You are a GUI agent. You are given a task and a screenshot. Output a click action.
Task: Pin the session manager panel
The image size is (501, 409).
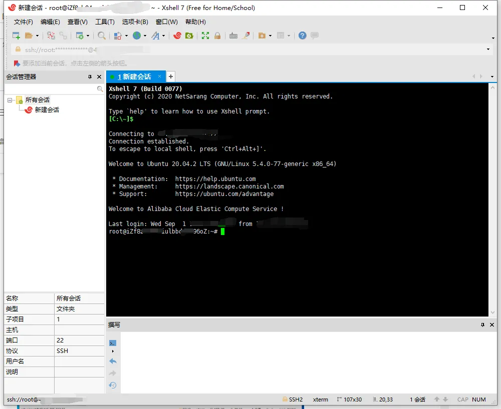(x=90, y=77)
